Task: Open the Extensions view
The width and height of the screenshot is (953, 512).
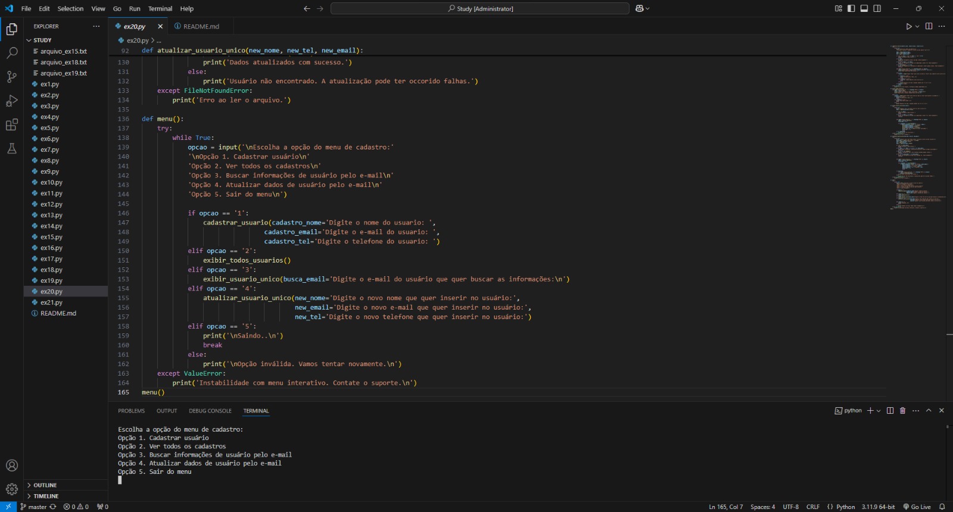Action: 11,124
